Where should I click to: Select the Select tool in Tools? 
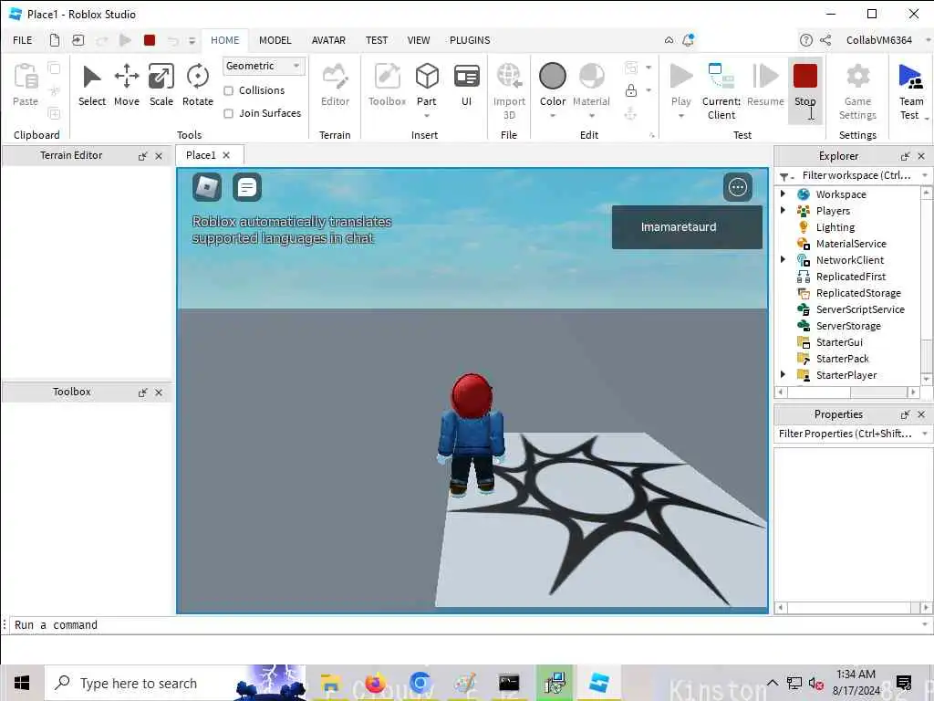[x=92, y=85]
